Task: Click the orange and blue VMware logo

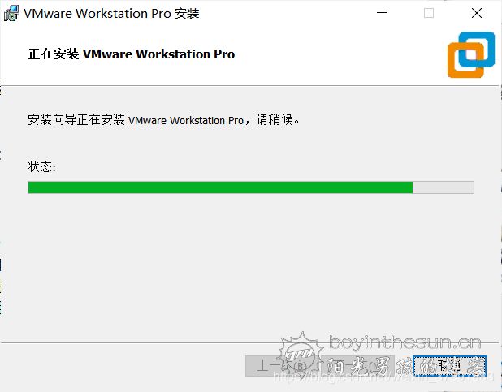Action: (471, 54)
